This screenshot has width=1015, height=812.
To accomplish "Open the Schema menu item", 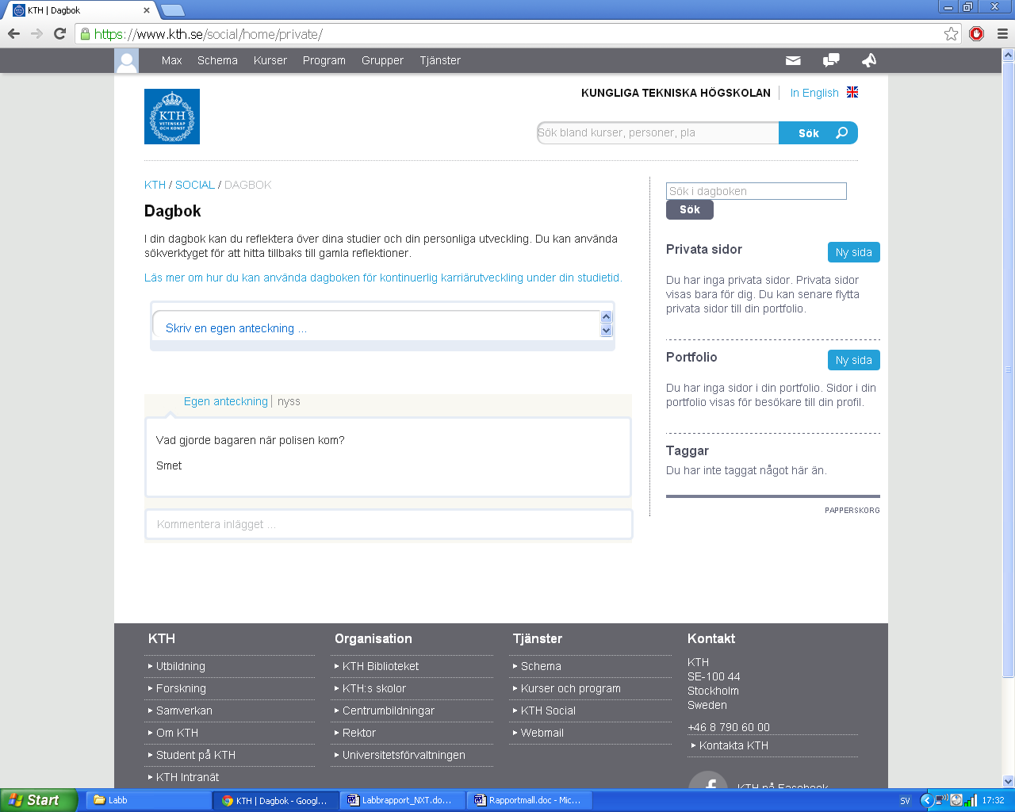I will point(217,60).
